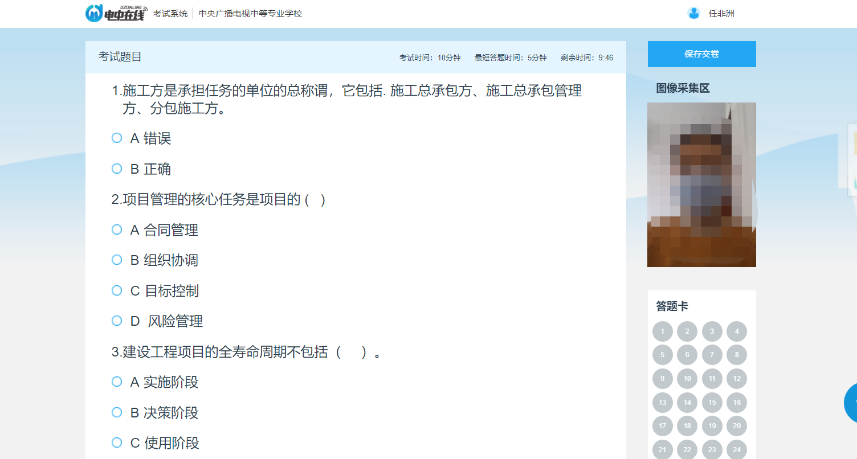
Task: Choose C 目标控制 for question 2
Action: tap(117, 290)
